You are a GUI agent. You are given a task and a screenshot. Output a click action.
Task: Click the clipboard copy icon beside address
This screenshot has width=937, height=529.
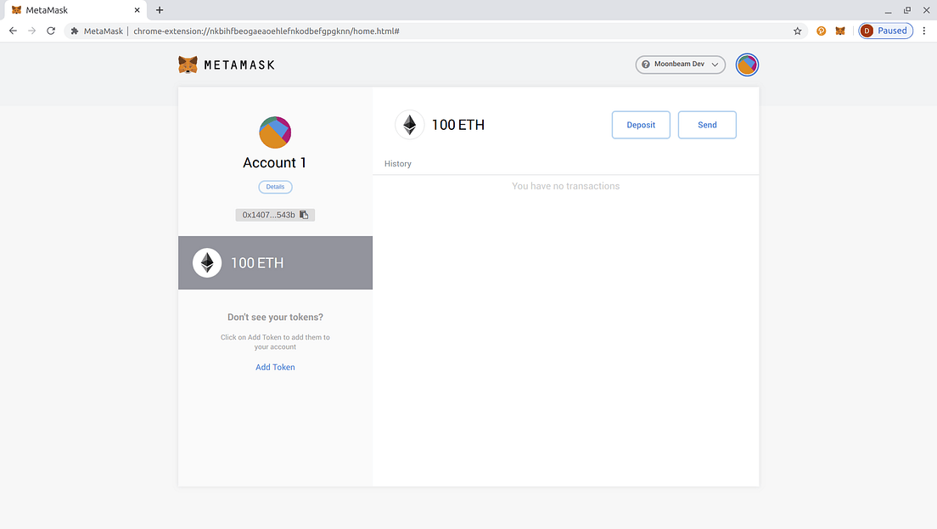pos(304,215)
